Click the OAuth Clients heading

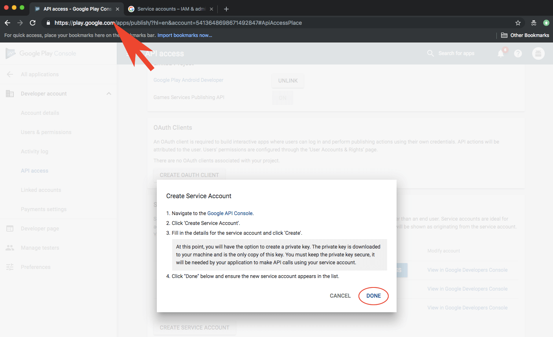(173, 127)
